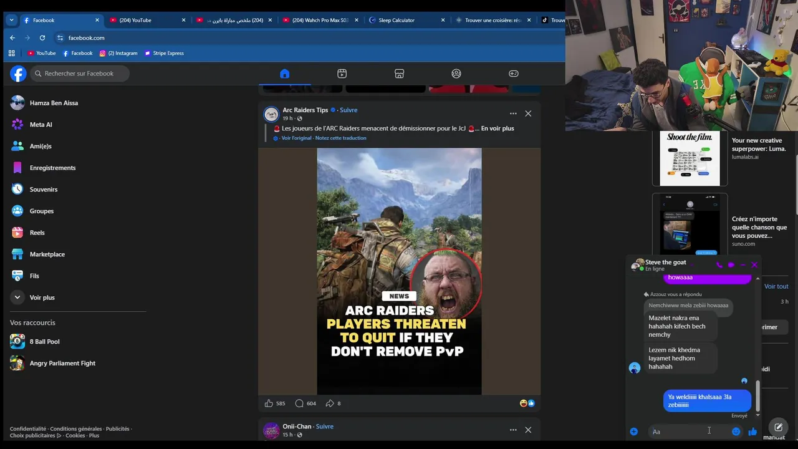This screenshot has height=449, width=798.
Task: Select the Facebook browser tab
Action: tap(60, 20)
